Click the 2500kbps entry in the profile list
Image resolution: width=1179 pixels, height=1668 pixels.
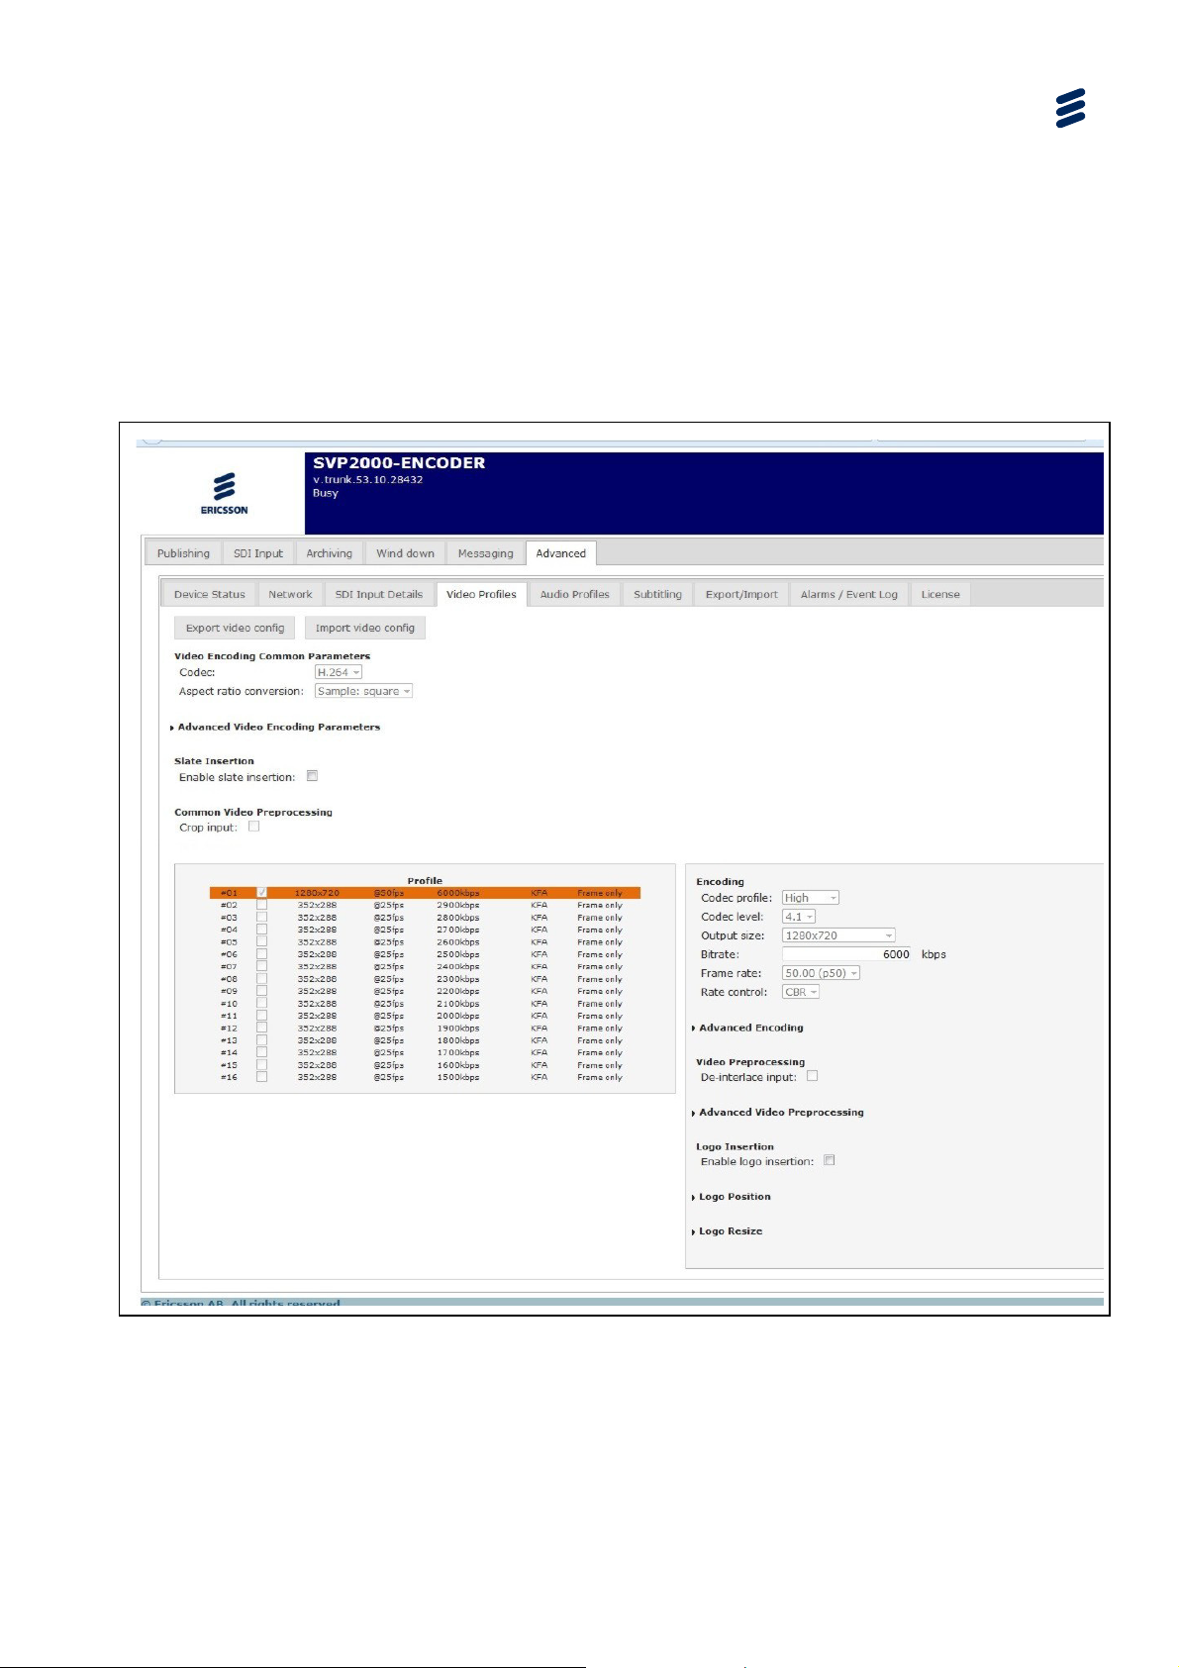point(458,954)
